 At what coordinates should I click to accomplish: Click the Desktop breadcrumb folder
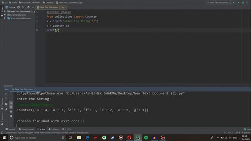click(48, 3)
